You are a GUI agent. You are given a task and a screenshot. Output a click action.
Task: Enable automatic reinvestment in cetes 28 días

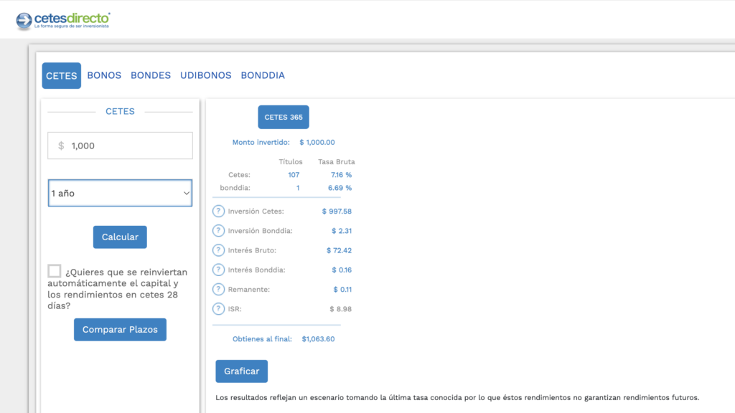coord(55,271)
